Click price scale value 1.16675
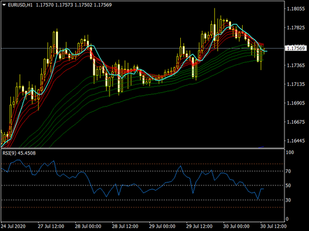309x231 pixels. 296,122
